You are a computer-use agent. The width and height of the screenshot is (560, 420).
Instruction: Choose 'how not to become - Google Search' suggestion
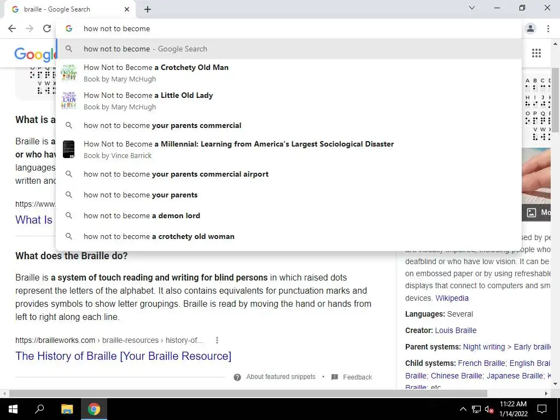tap(289, 49)
